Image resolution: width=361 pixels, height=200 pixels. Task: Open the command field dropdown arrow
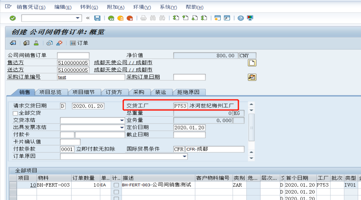(78, 18)
